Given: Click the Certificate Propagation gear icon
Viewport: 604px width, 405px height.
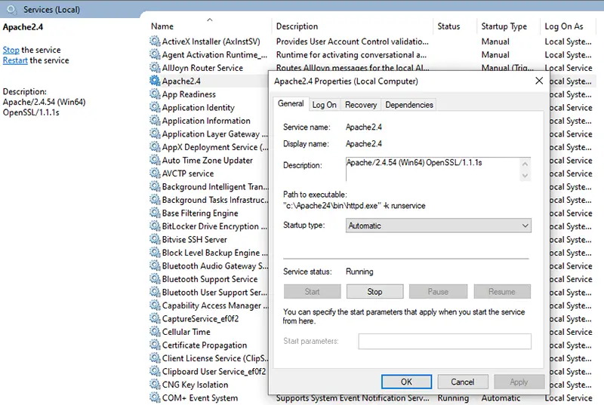Looking at the screenshot, I should pyautogui.click(x=155, y=345).
